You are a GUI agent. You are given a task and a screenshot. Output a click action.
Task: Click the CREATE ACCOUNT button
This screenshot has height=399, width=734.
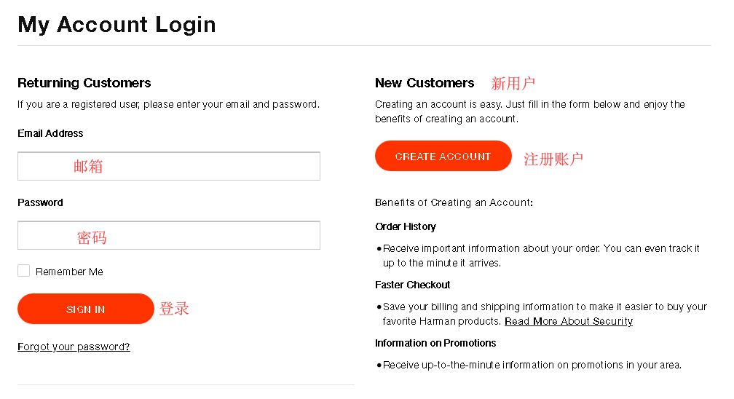[x=443, y=156]
